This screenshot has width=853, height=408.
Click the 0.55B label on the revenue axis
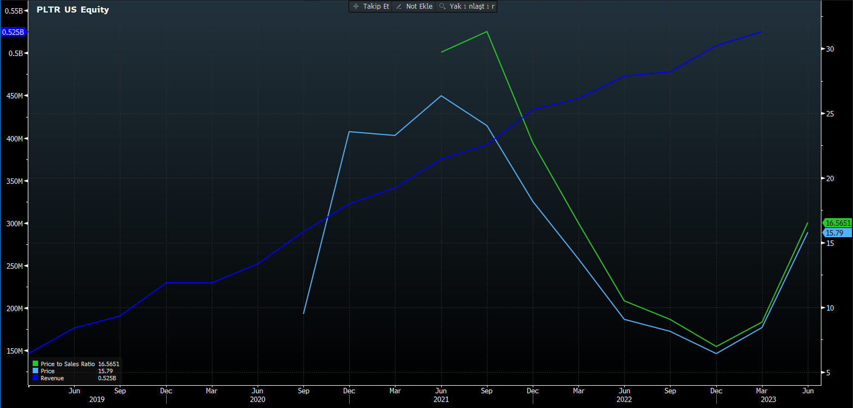click(14, 11)
